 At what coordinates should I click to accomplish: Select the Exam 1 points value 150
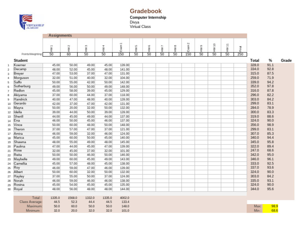coord(121,54)
